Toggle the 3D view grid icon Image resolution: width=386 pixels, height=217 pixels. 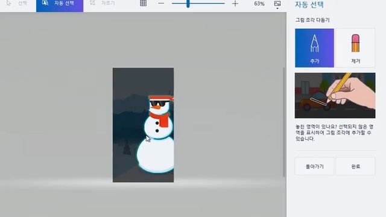point(143,4)
